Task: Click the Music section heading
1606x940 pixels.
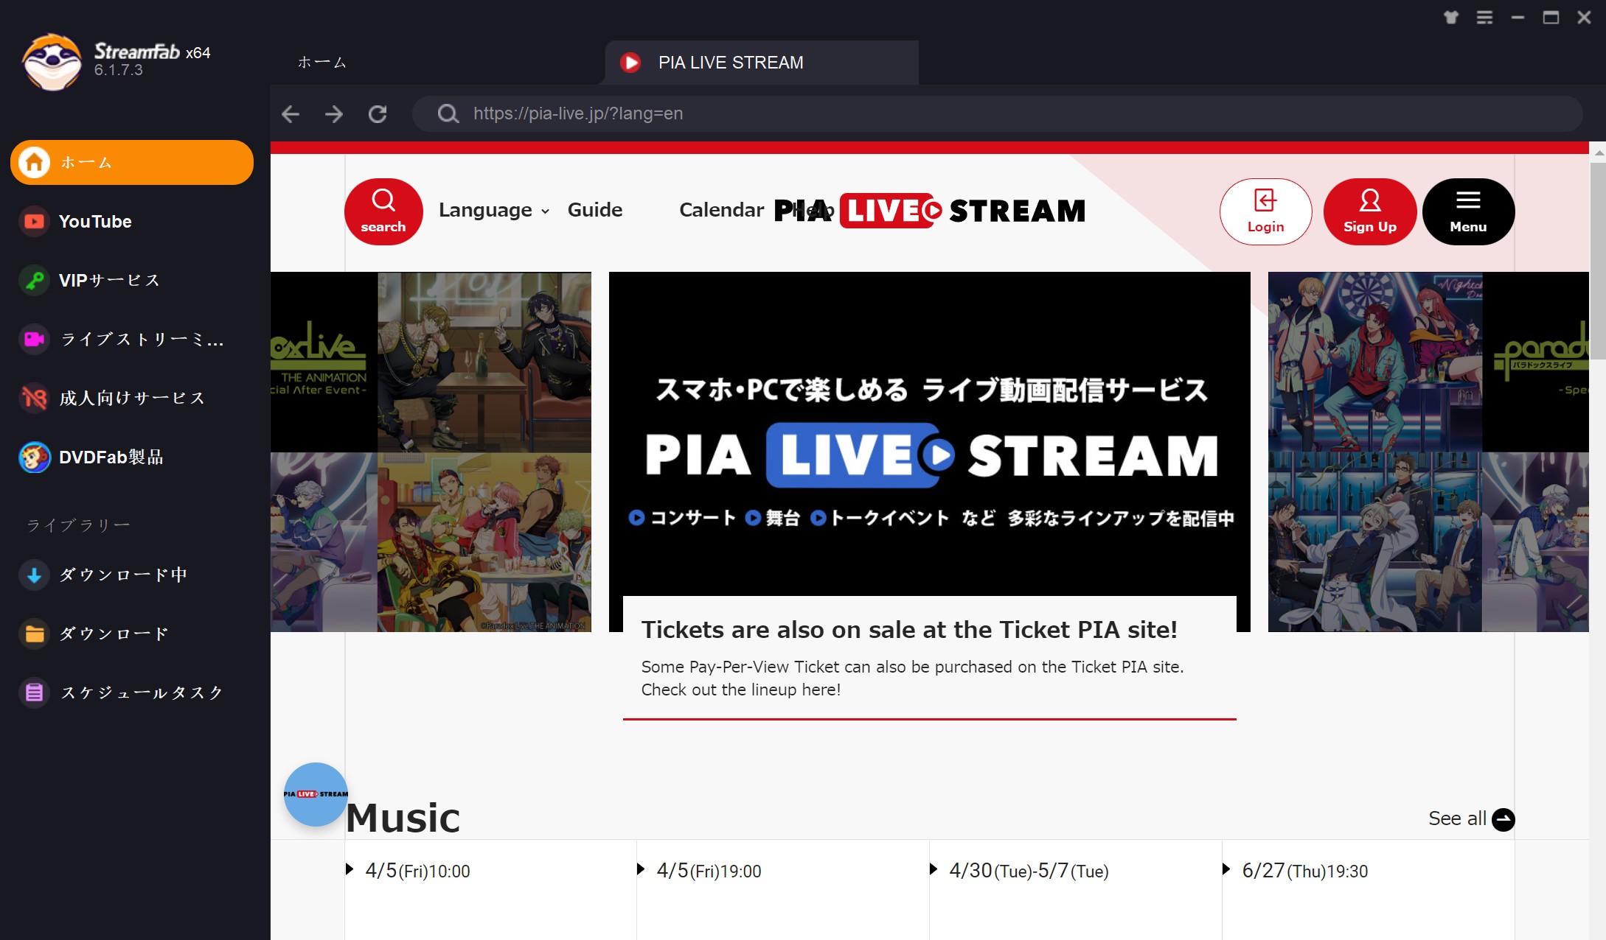Action: click(x=403, y=818)
